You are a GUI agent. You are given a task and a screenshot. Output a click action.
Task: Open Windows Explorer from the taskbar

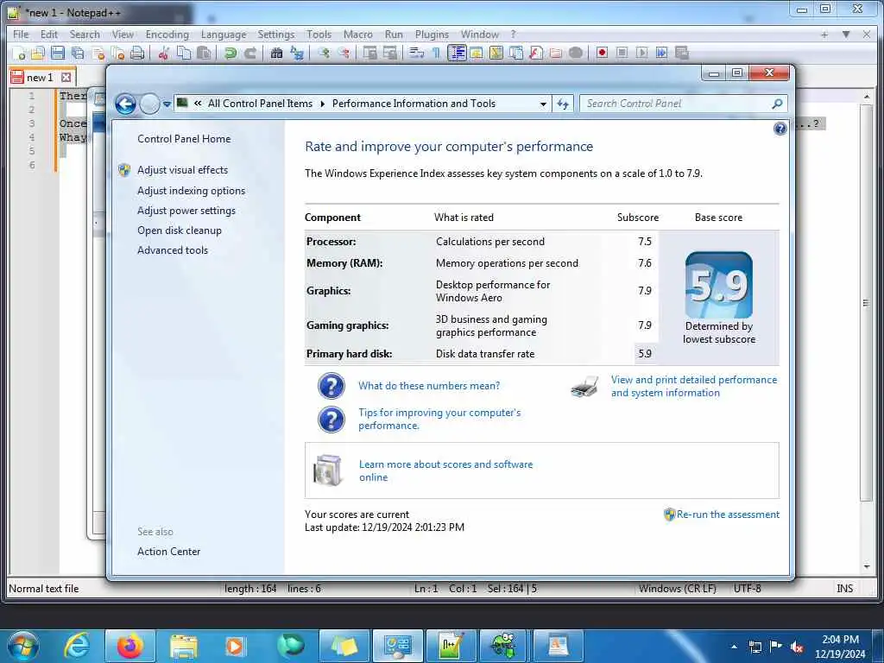[183, 646]
